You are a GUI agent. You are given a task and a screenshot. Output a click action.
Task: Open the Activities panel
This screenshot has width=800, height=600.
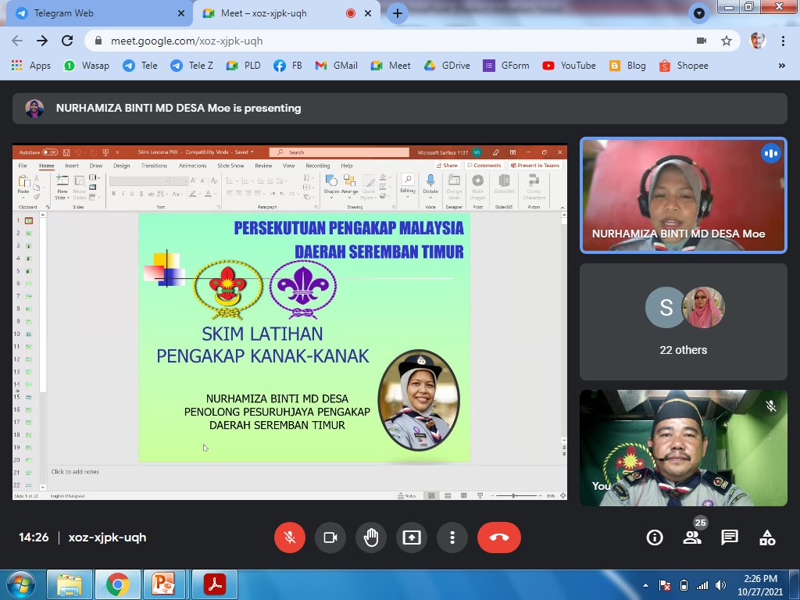click(x=767, y=537)
